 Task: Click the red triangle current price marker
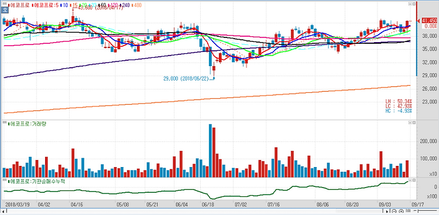pos(419,20)
